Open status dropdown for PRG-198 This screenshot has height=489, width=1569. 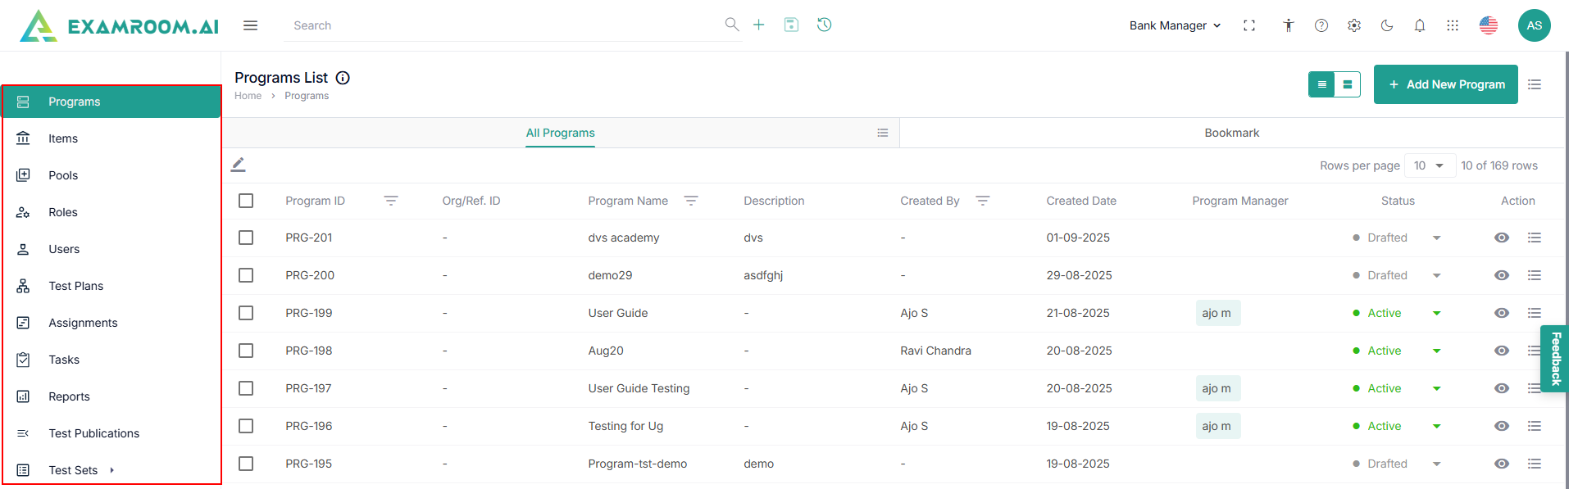tap(1437, 351)
